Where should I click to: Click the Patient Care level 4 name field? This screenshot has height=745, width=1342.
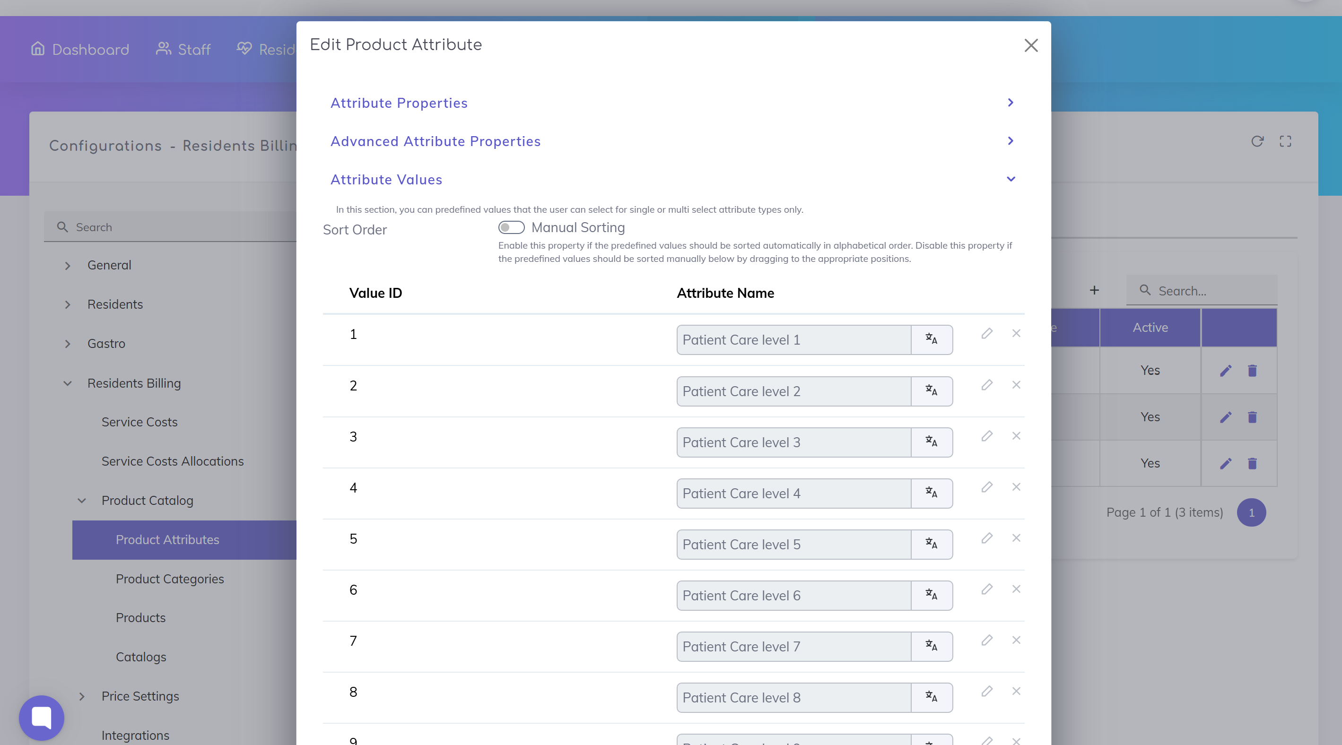point(793,493)
